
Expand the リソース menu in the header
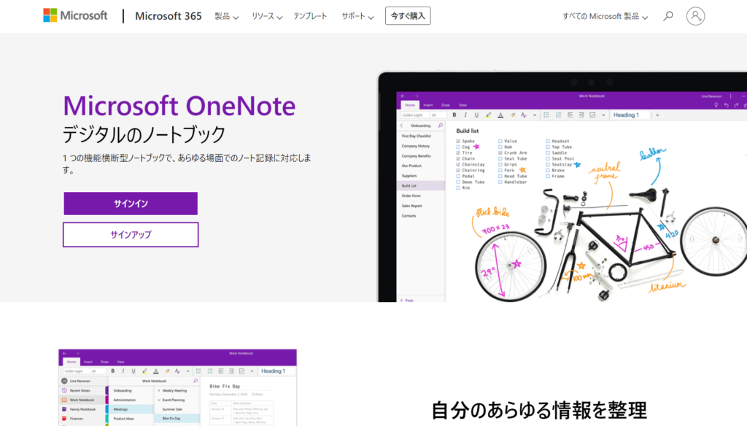tap(267, 16)
